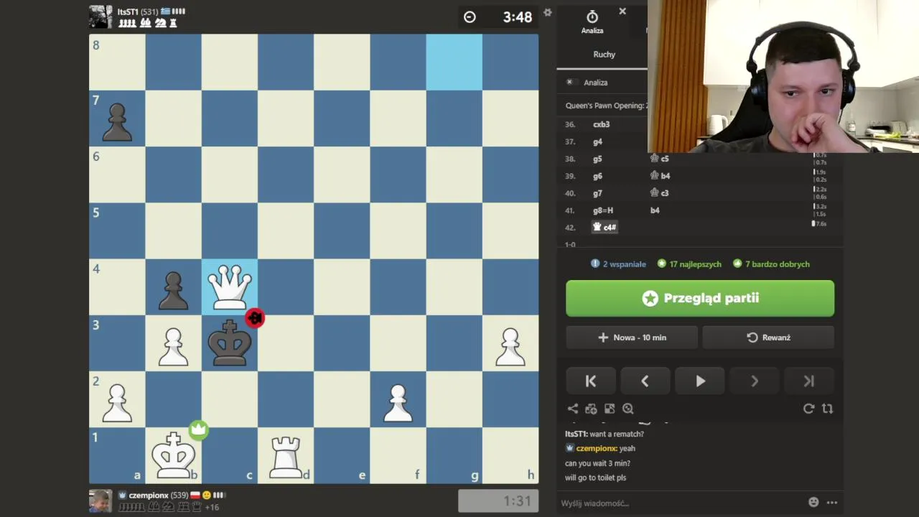The image size is (919, 517).
Task: Step forward one move
Action: click(755, 381)
